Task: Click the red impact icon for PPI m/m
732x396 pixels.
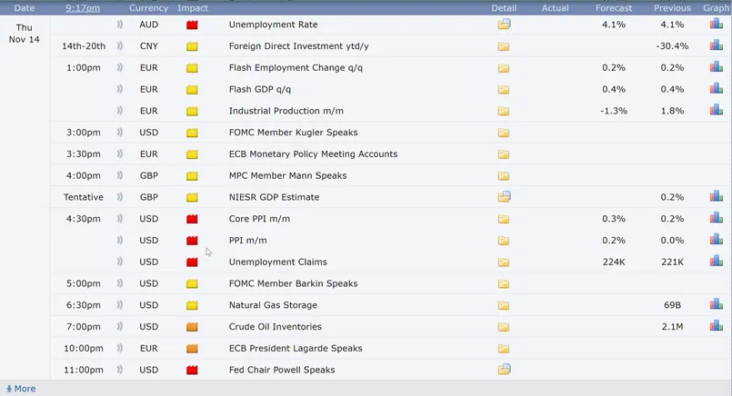Action: tap(192, 241)
